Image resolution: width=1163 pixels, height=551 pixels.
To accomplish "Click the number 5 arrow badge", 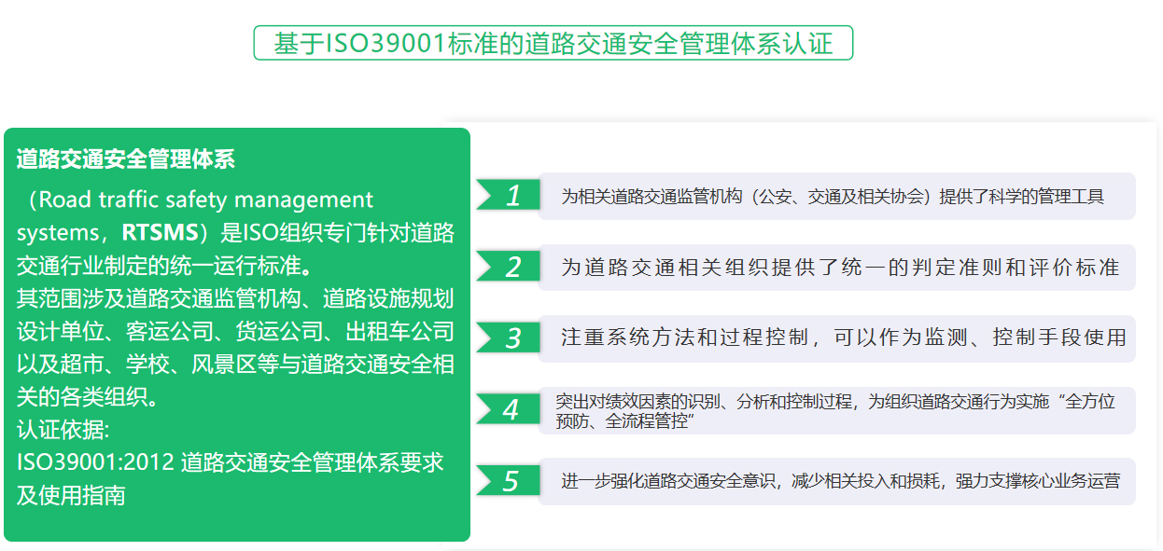I will pos(509,481).
